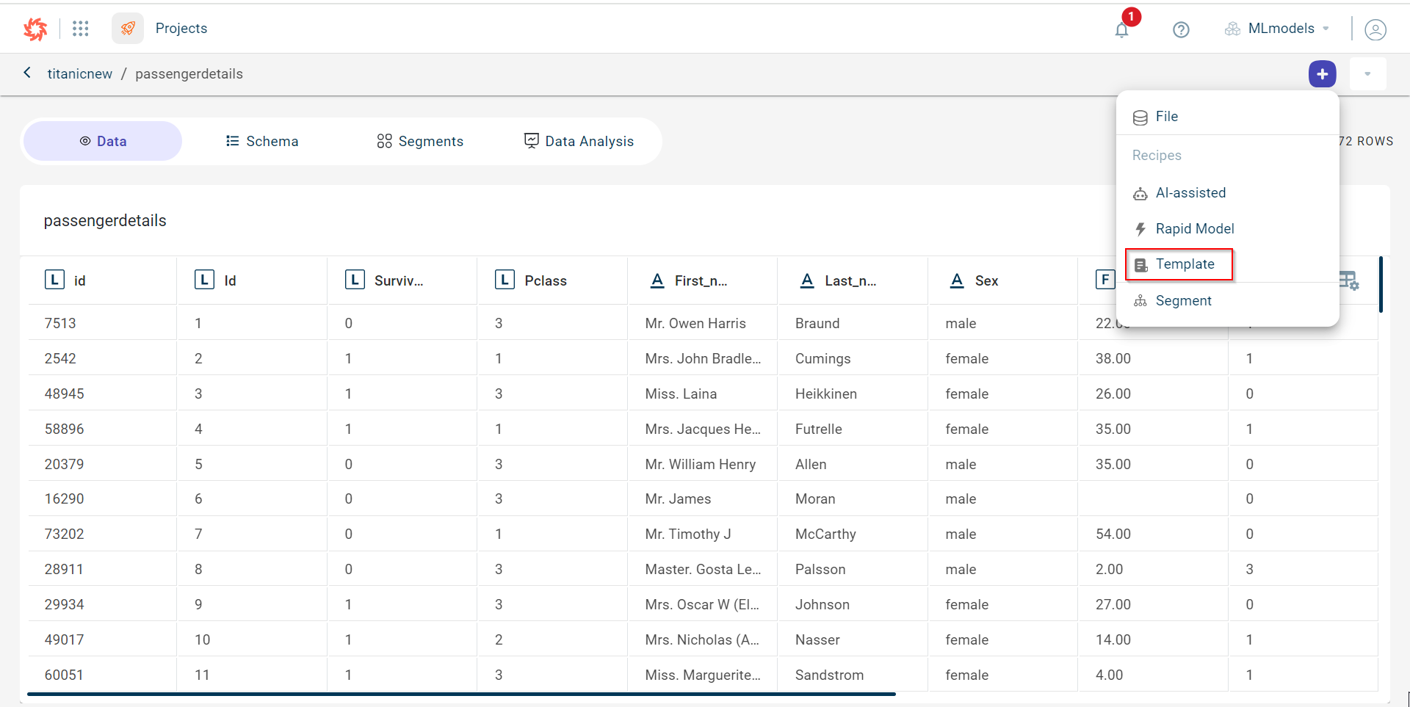The image size is (1410, 707).
Task: Click the blue plus add button
Action: (x=1322, y=74)
